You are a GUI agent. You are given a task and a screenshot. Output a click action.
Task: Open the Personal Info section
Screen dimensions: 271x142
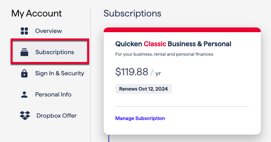[53, 95]
